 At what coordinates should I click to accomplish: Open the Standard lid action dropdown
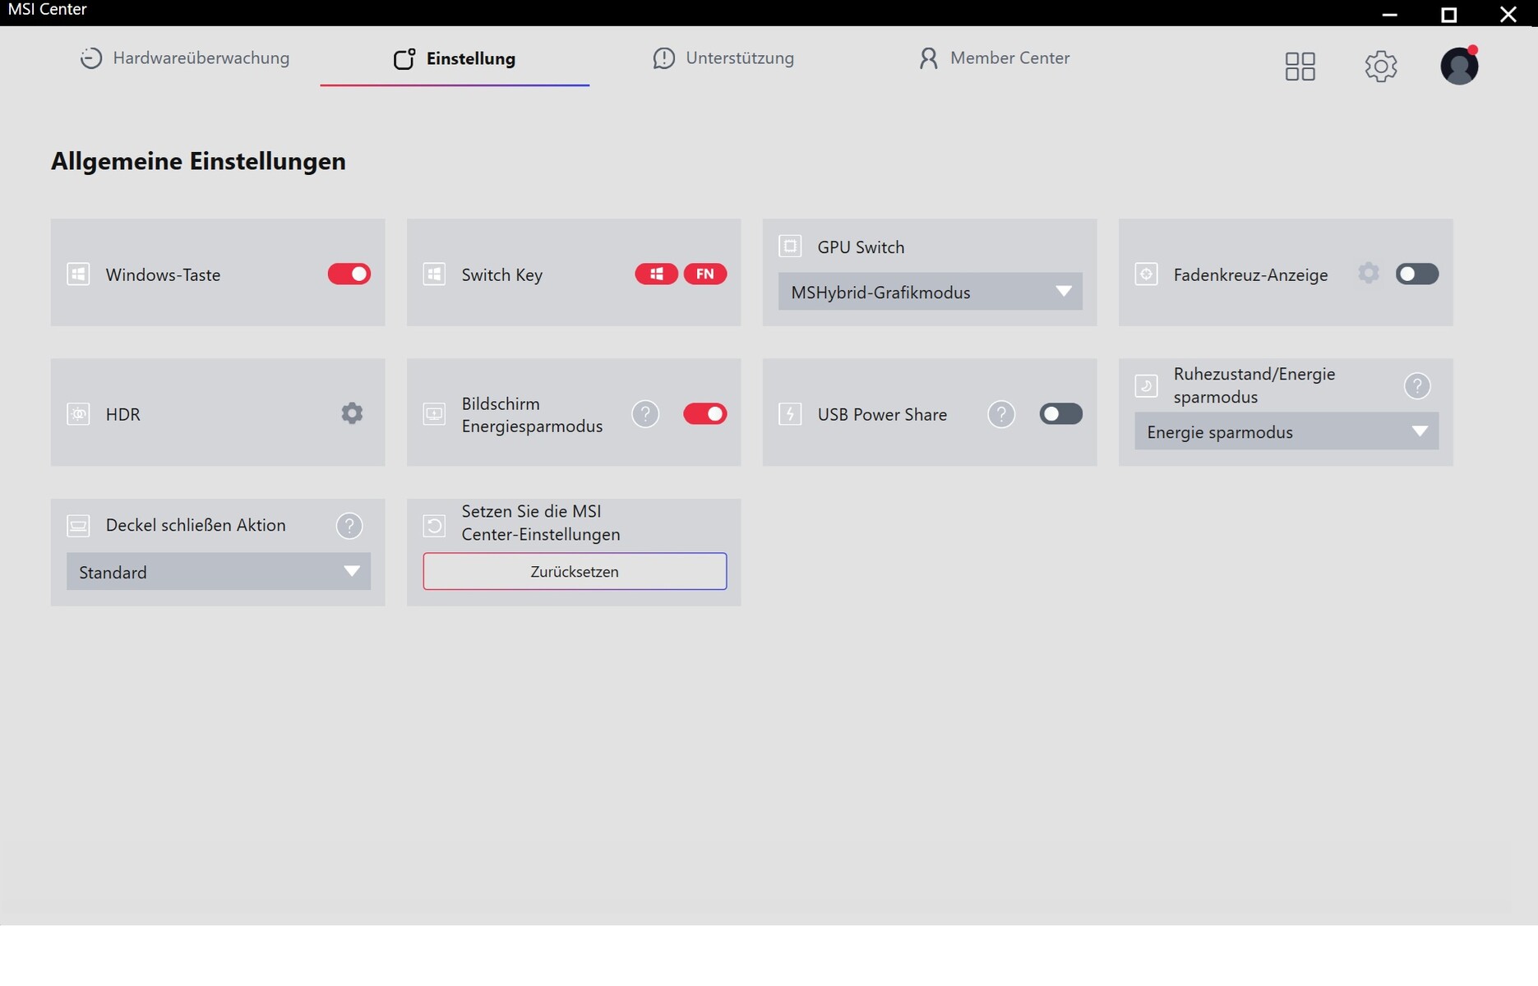pos(218,571)
